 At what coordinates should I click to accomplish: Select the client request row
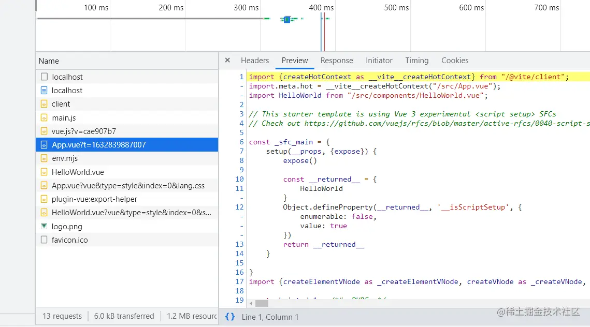click(x=127, y=104)
